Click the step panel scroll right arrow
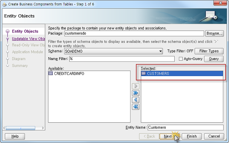Viewport: 229px width, 143px height. coord(43,128)
